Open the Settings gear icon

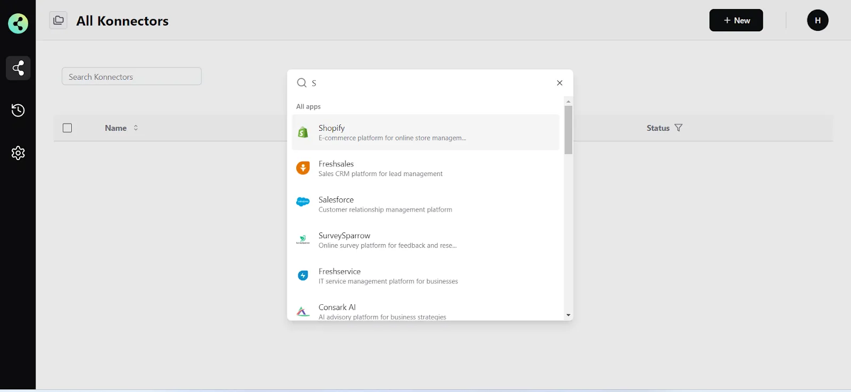click(x=18, y=153)
